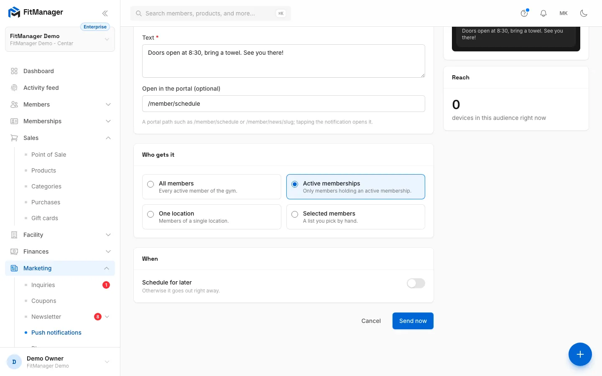602x376 pixels.
Task: Choose Selected members audience option
Action: tap(356, 217)
